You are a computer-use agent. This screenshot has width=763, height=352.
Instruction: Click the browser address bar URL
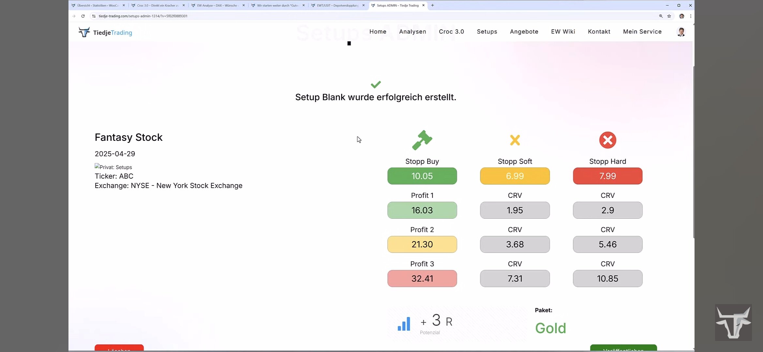(x=143, y=16)
